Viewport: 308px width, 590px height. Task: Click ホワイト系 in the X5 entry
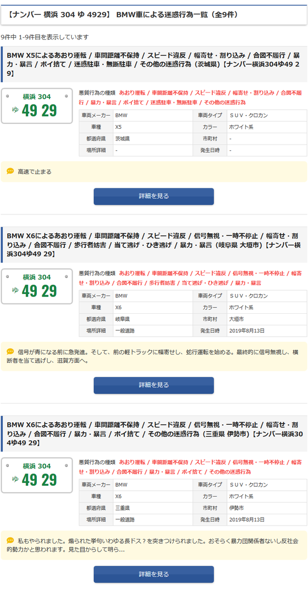241,127
